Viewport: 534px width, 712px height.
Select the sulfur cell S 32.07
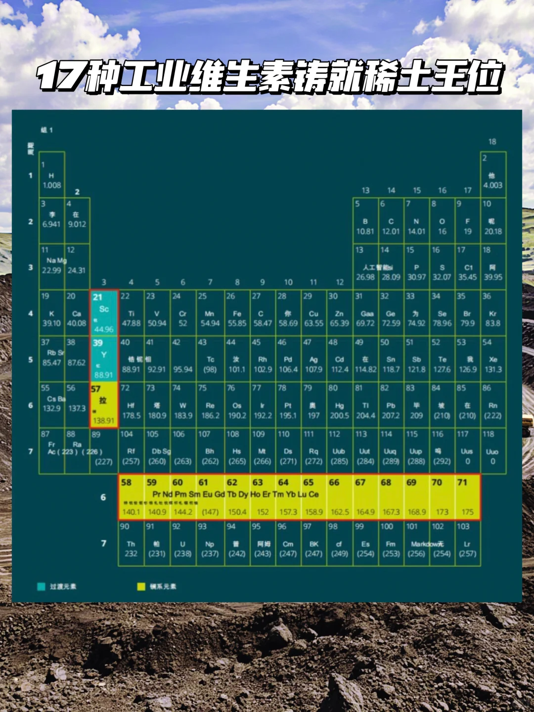[x=442, y=267]
